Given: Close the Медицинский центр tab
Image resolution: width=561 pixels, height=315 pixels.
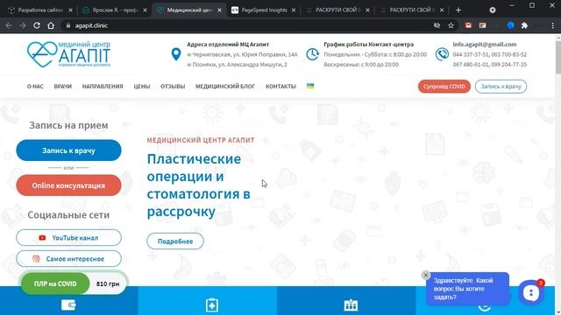Looking at the screenshot, I should tap(219, 10).
